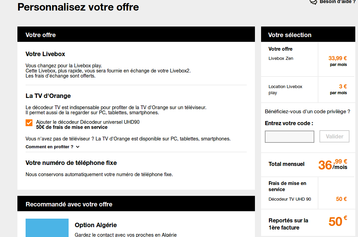Screen dimensions: 358x237
Task: Click 'Le décodeur TV est indispensable' sentence
Action: (116, 107)
